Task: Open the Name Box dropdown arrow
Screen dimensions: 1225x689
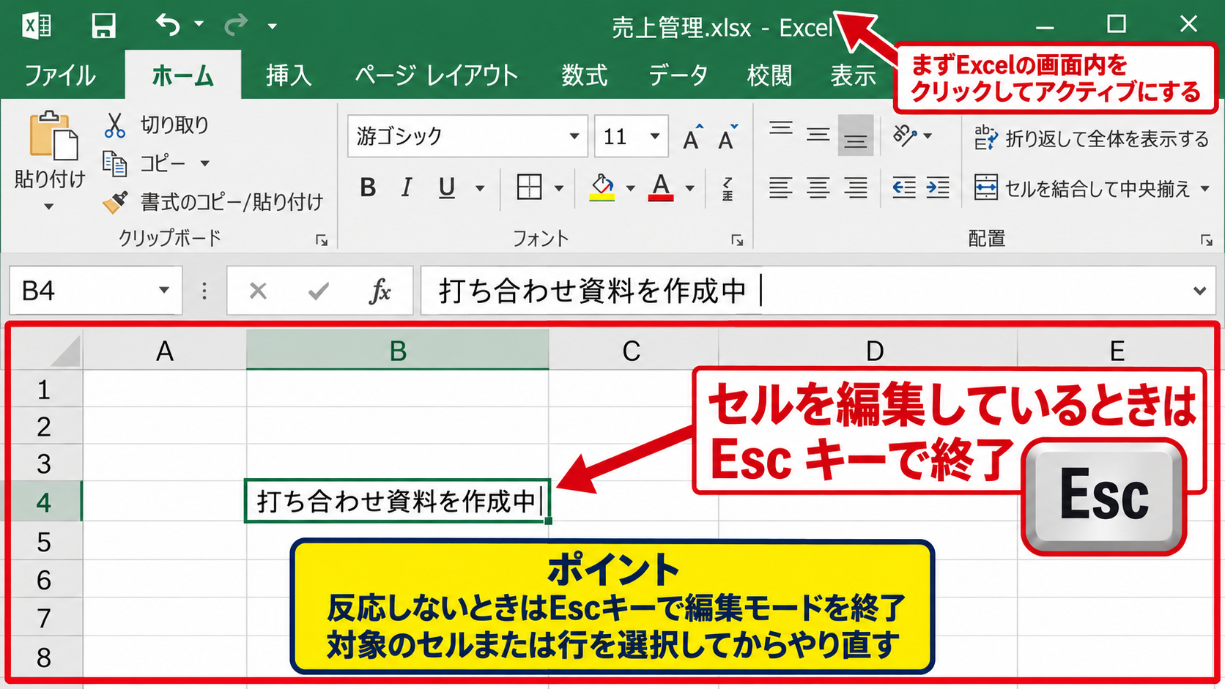Action: 164,291
